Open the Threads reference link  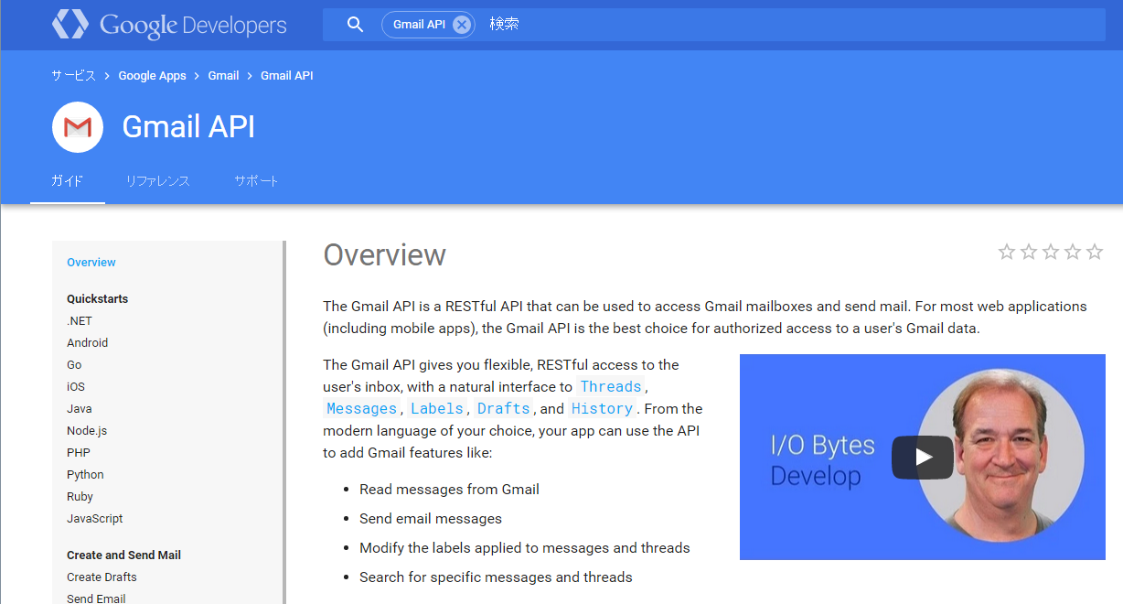pyautogui.click(x=611, y=386)
